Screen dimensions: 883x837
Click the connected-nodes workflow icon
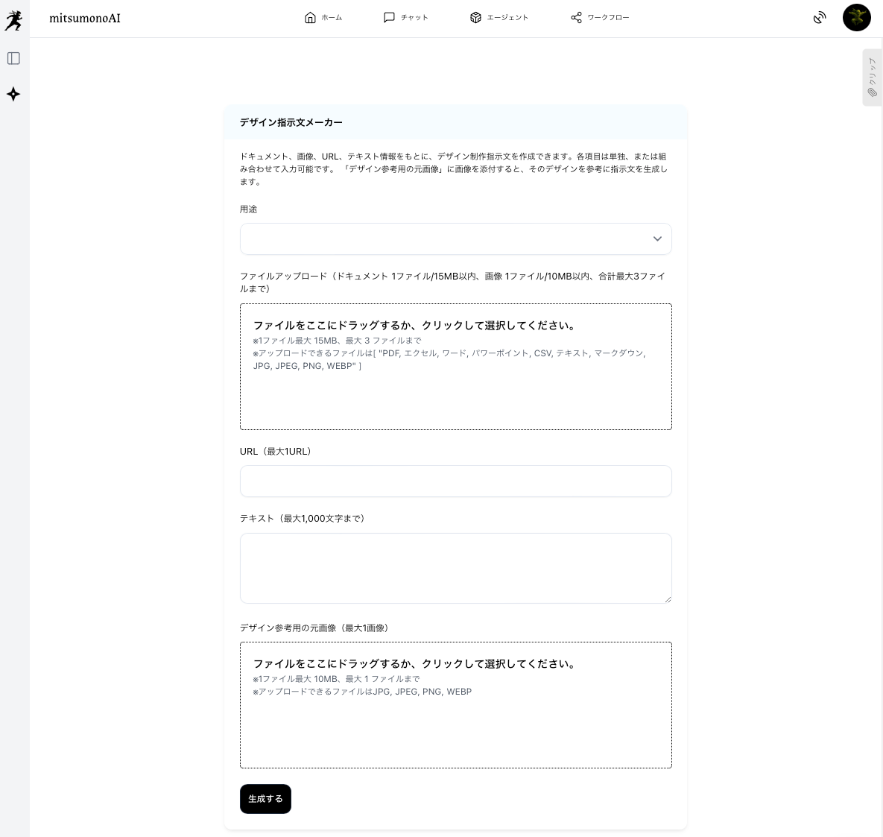coord(576,17)
